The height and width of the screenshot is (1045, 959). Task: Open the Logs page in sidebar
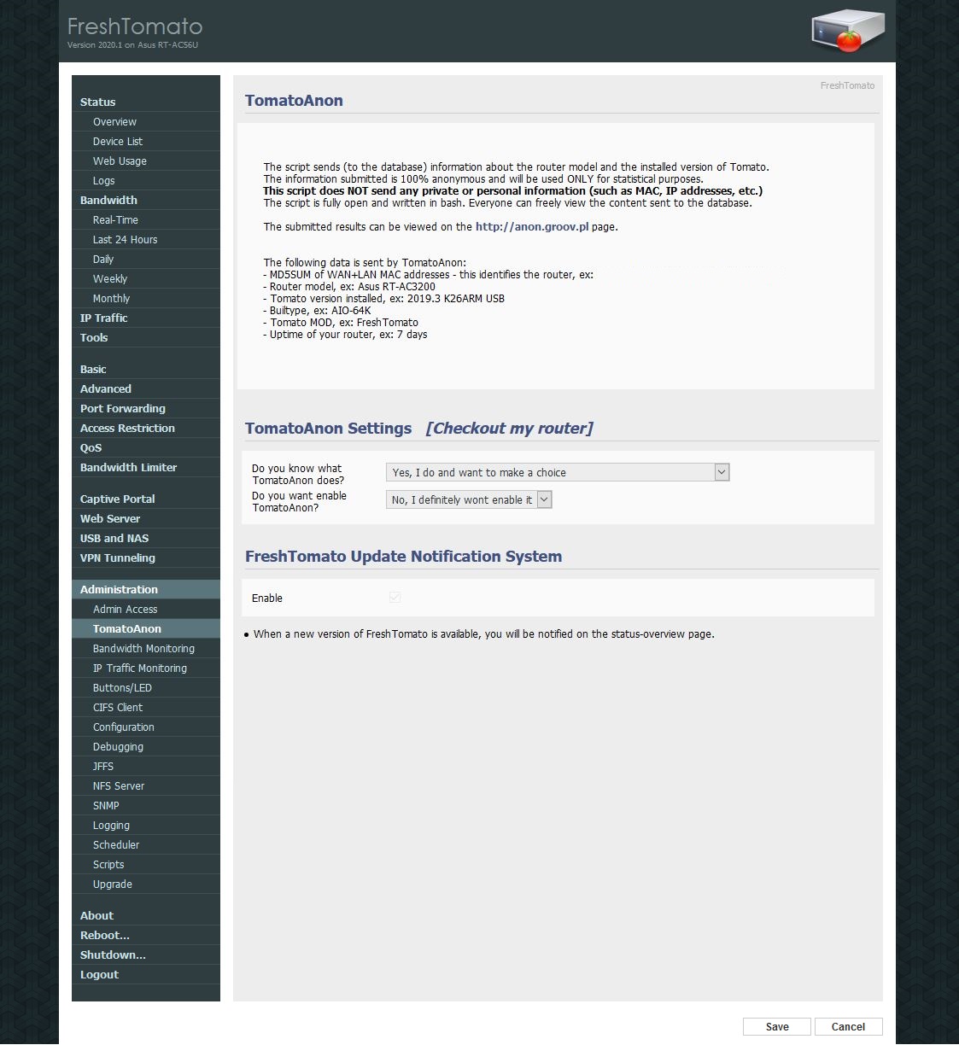tap(146, 181)
